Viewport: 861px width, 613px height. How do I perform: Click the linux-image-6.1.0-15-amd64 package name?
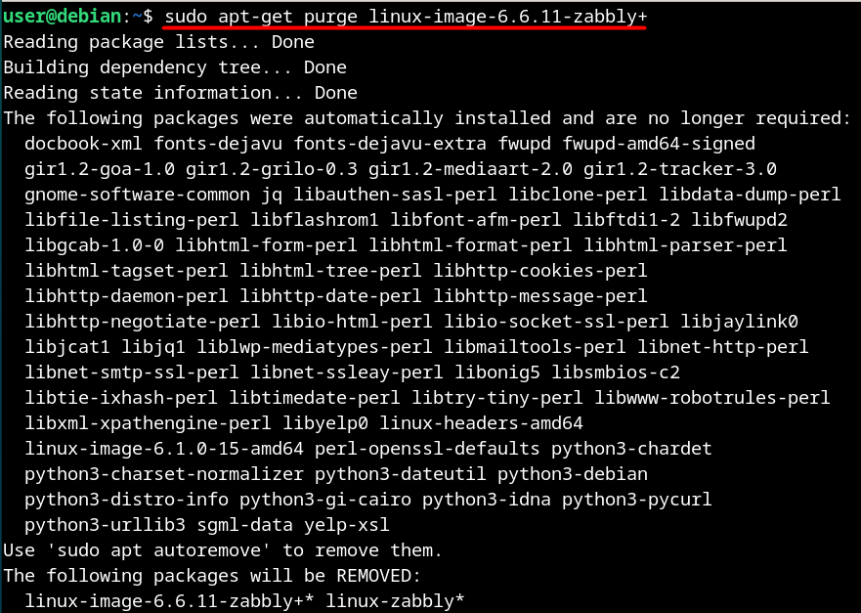163,449
